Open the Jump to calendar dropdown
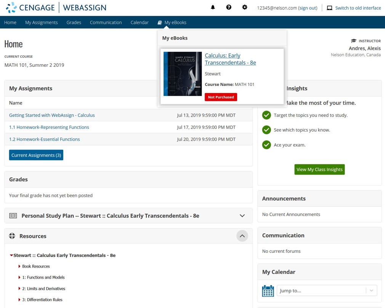The image size is (385, 308). pyautogui.click(x=327, y=290)
